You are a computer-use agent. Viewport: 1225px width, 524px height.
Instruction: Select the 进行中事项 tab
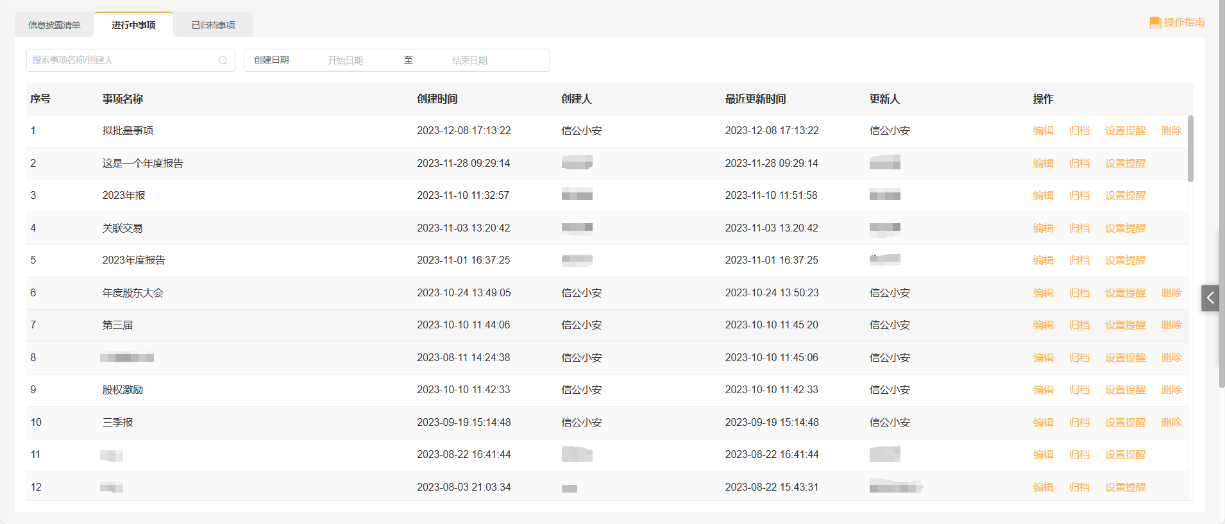pos(133,25)
